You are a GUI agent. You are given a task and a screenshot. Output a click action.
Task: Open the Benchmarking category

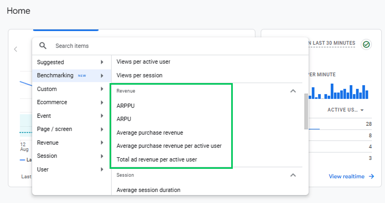[x=72, y=76]
